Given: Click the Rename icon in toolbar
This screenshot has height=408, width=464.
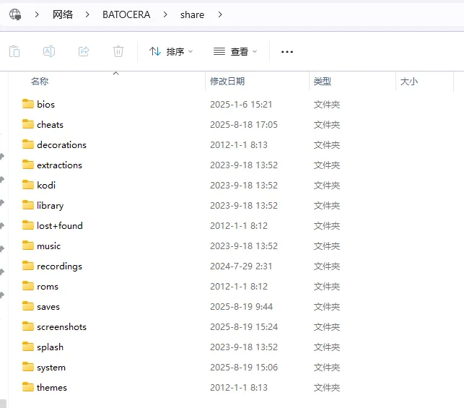Looking at the screenshot, I should (x=49, y=51).
